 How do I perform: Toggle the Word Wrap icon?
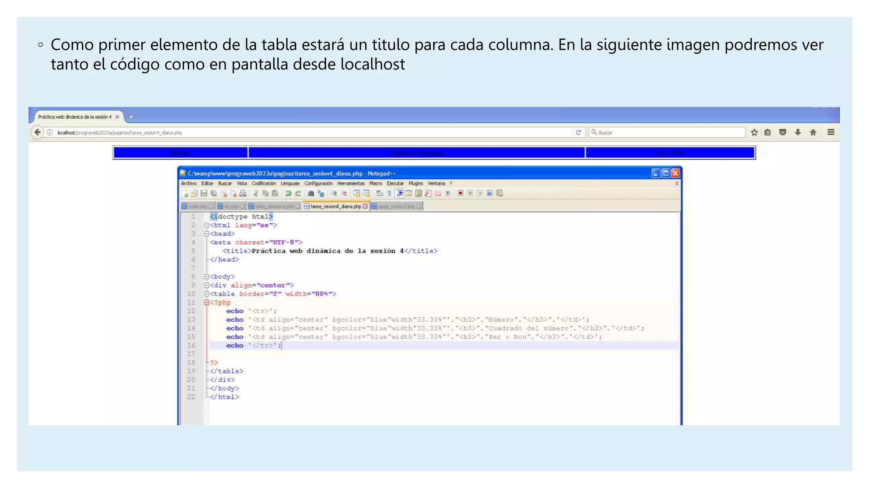(x=379, y=194)
